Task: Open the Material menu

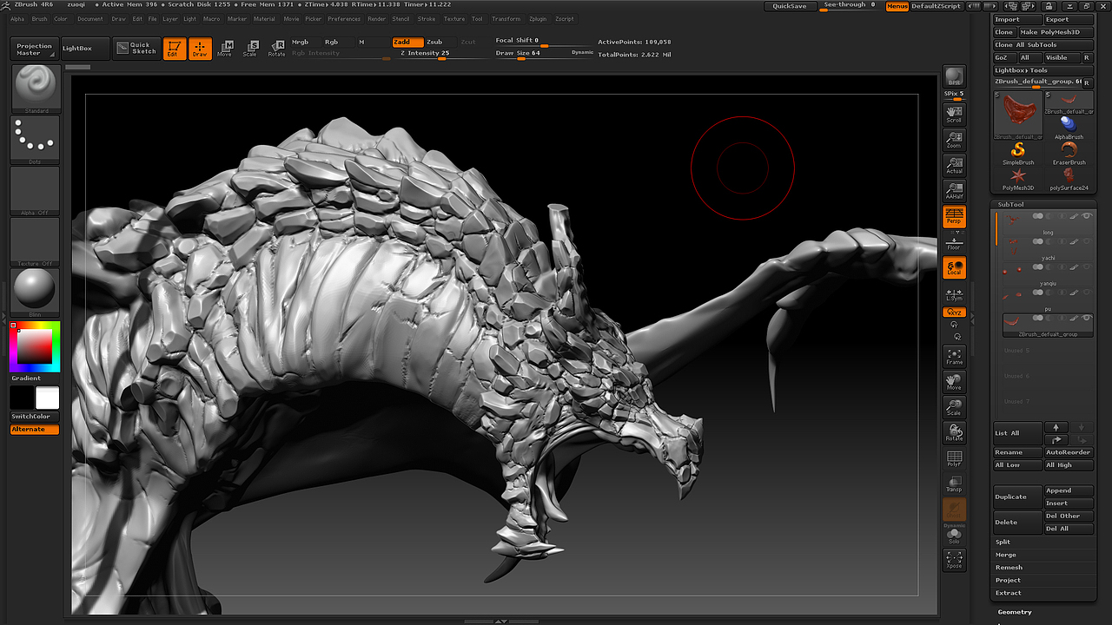Action: pyautogui.click(x=264, y=18)
